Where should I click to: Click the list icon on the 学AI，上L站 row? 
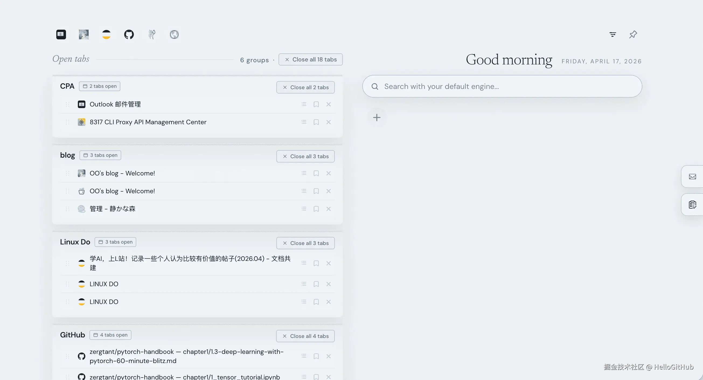click(x=304, y=263)
